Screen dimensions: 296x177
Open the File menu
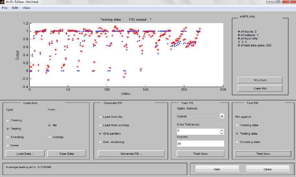click(4, 8)
